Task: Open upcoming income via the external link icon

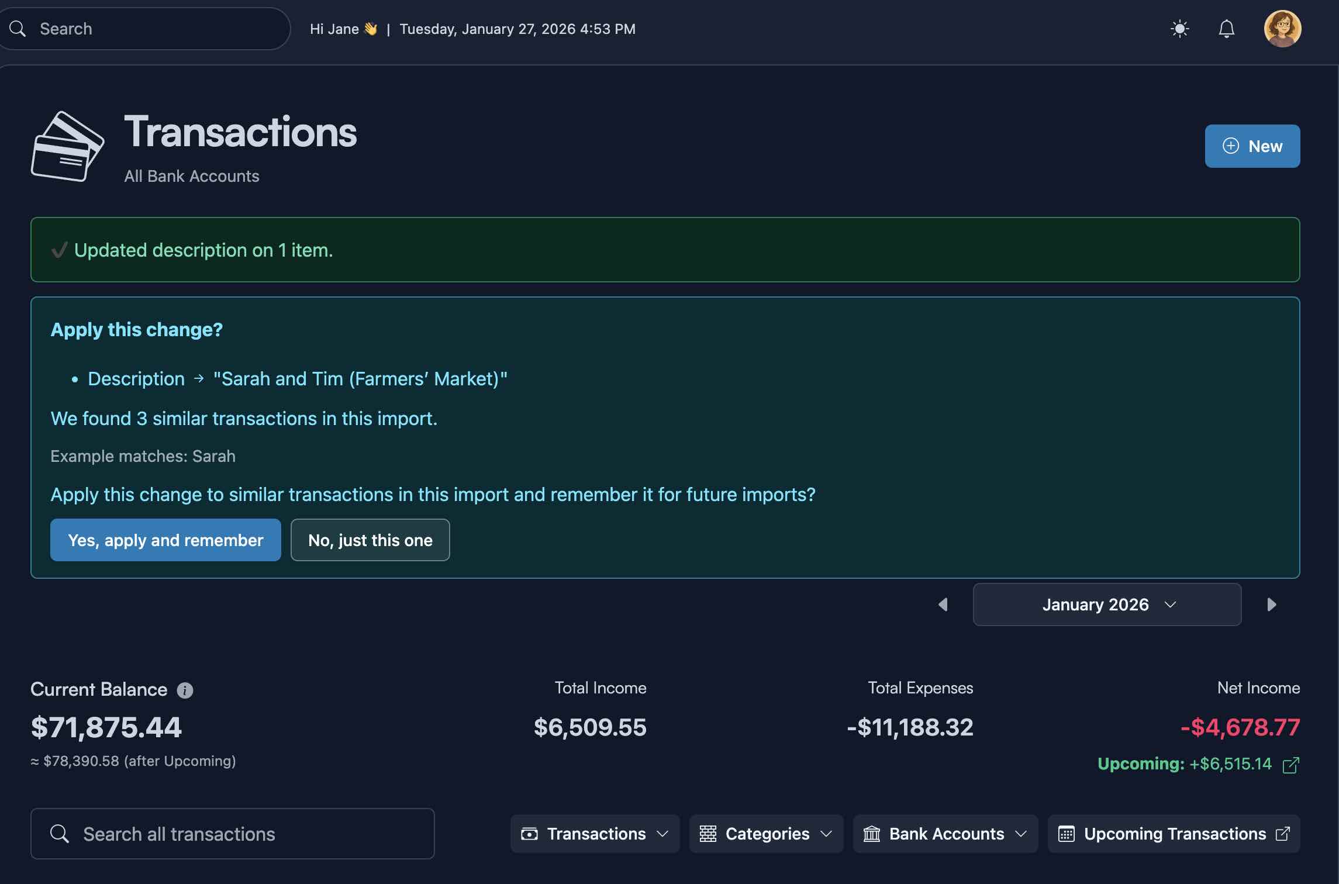Action: pyautogui.click(x=1290, y=764)
